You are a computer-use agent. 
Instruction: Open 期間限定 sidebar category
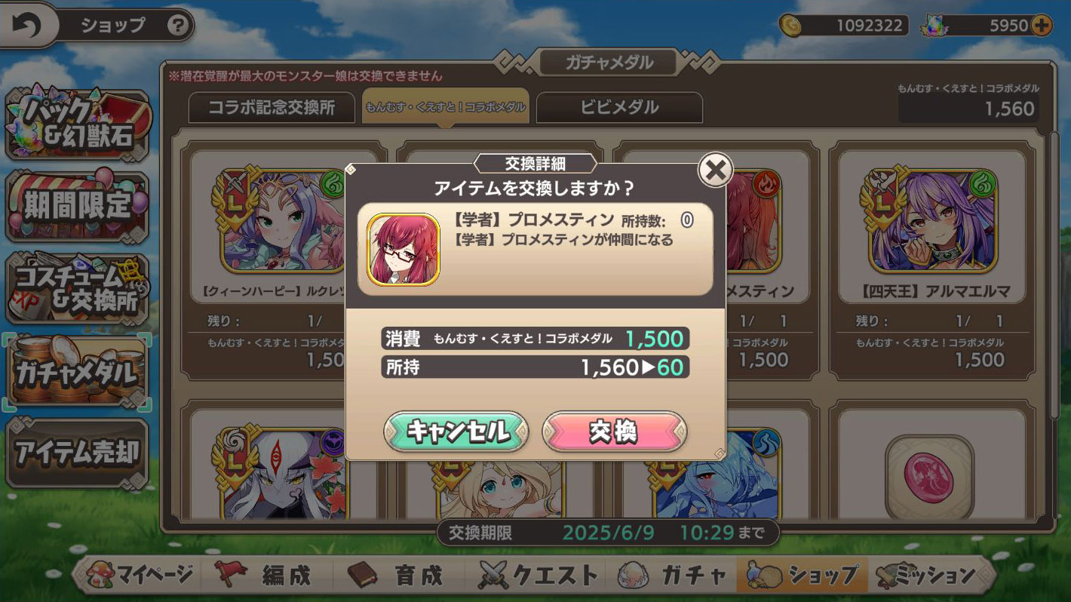tap(78, 205)
